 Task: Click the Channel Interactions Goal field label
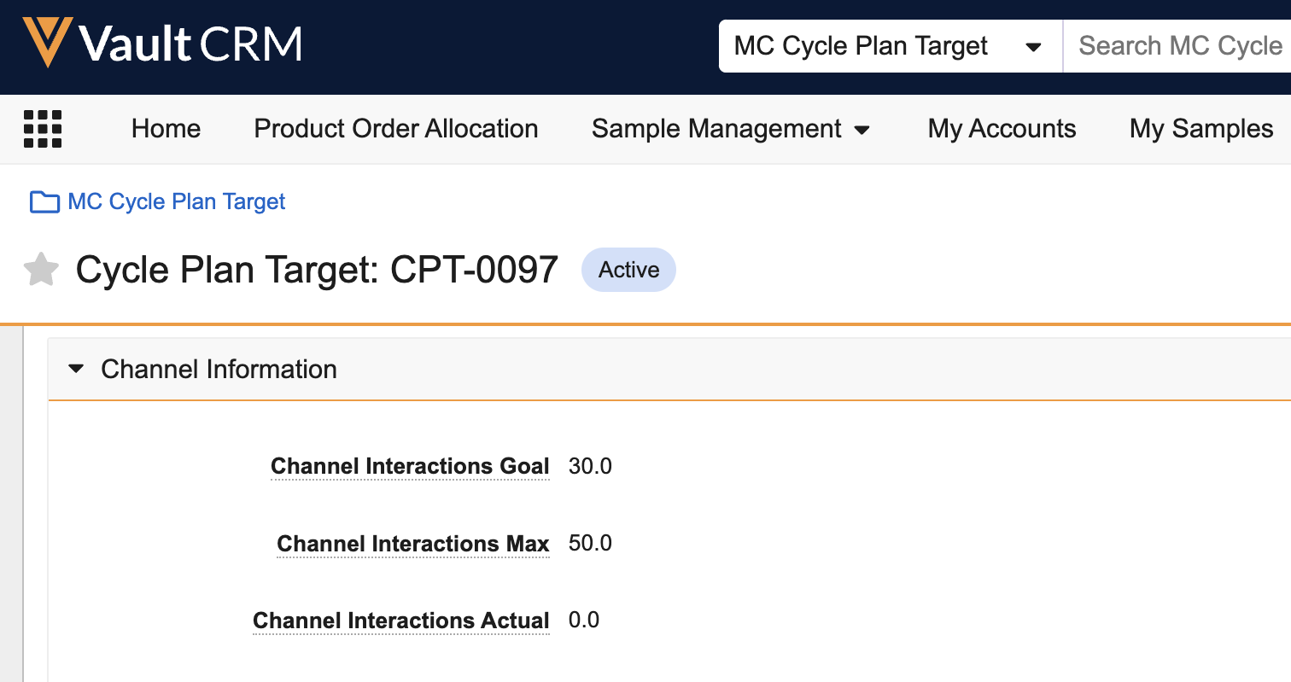[410, 467]
